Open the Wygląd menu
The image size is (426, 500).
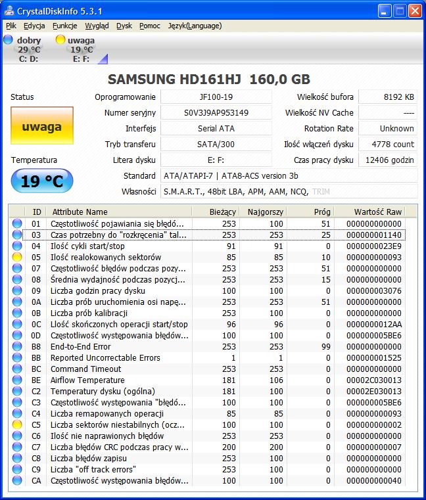click(97, 26)
